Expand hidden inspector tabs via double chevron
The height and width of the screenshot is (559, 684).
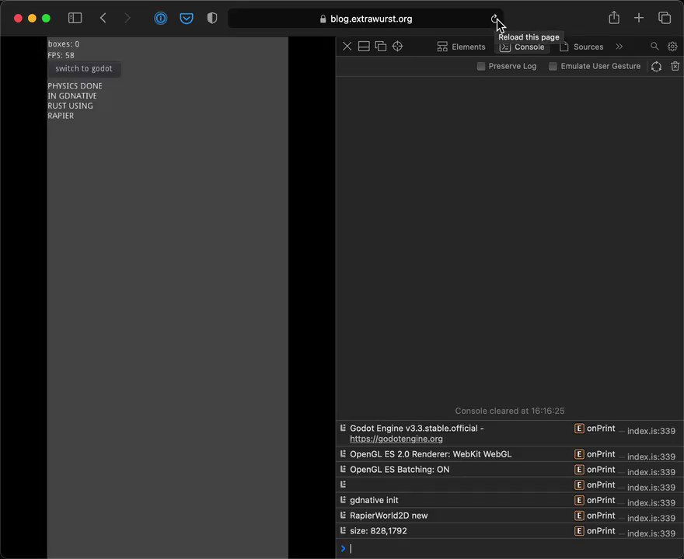[x=619, y=46]
